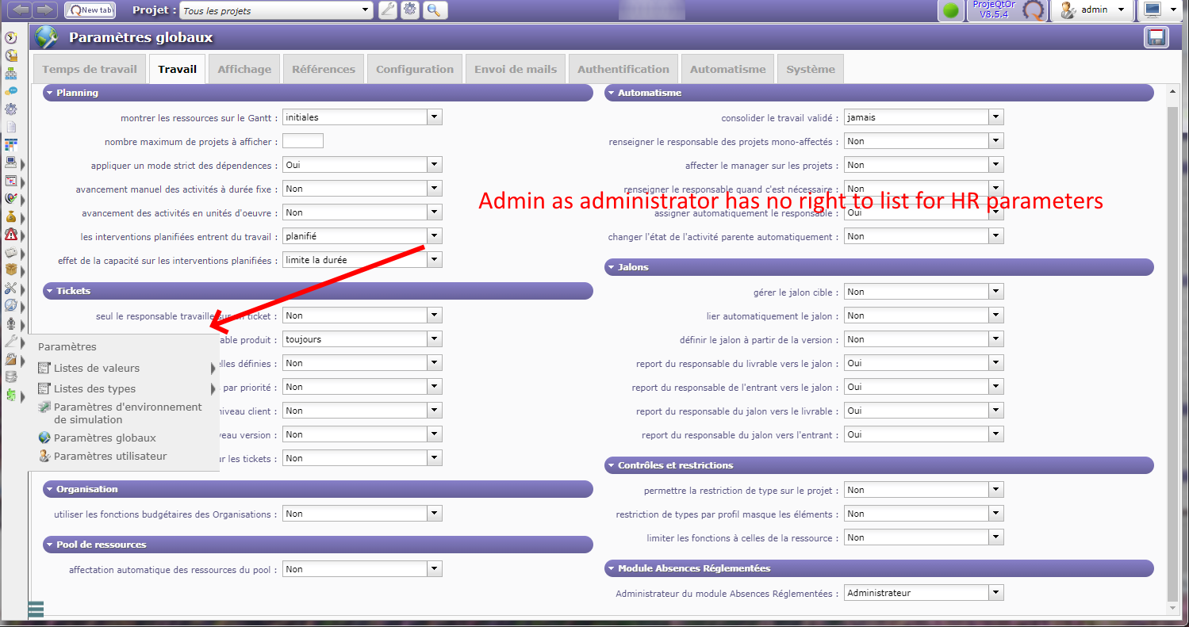Click the back navigation arrow
This screenshot has width=1189, height=627.
coord(21,10)
